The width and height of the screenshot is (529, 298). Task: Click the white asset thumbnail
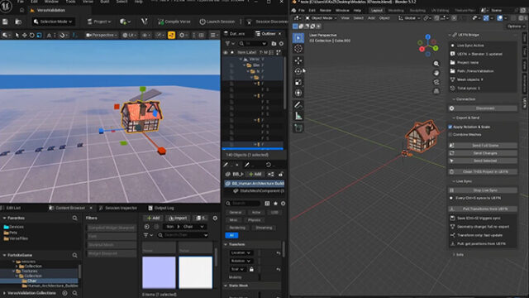(195, 272)
